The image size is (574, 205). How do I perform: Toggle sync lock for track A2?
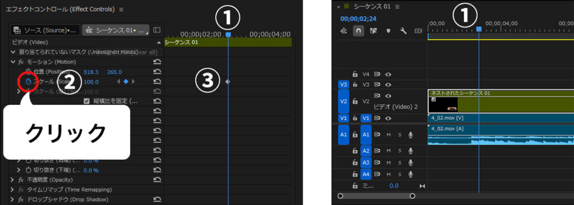pyautogui.click(x=377, y=151)
